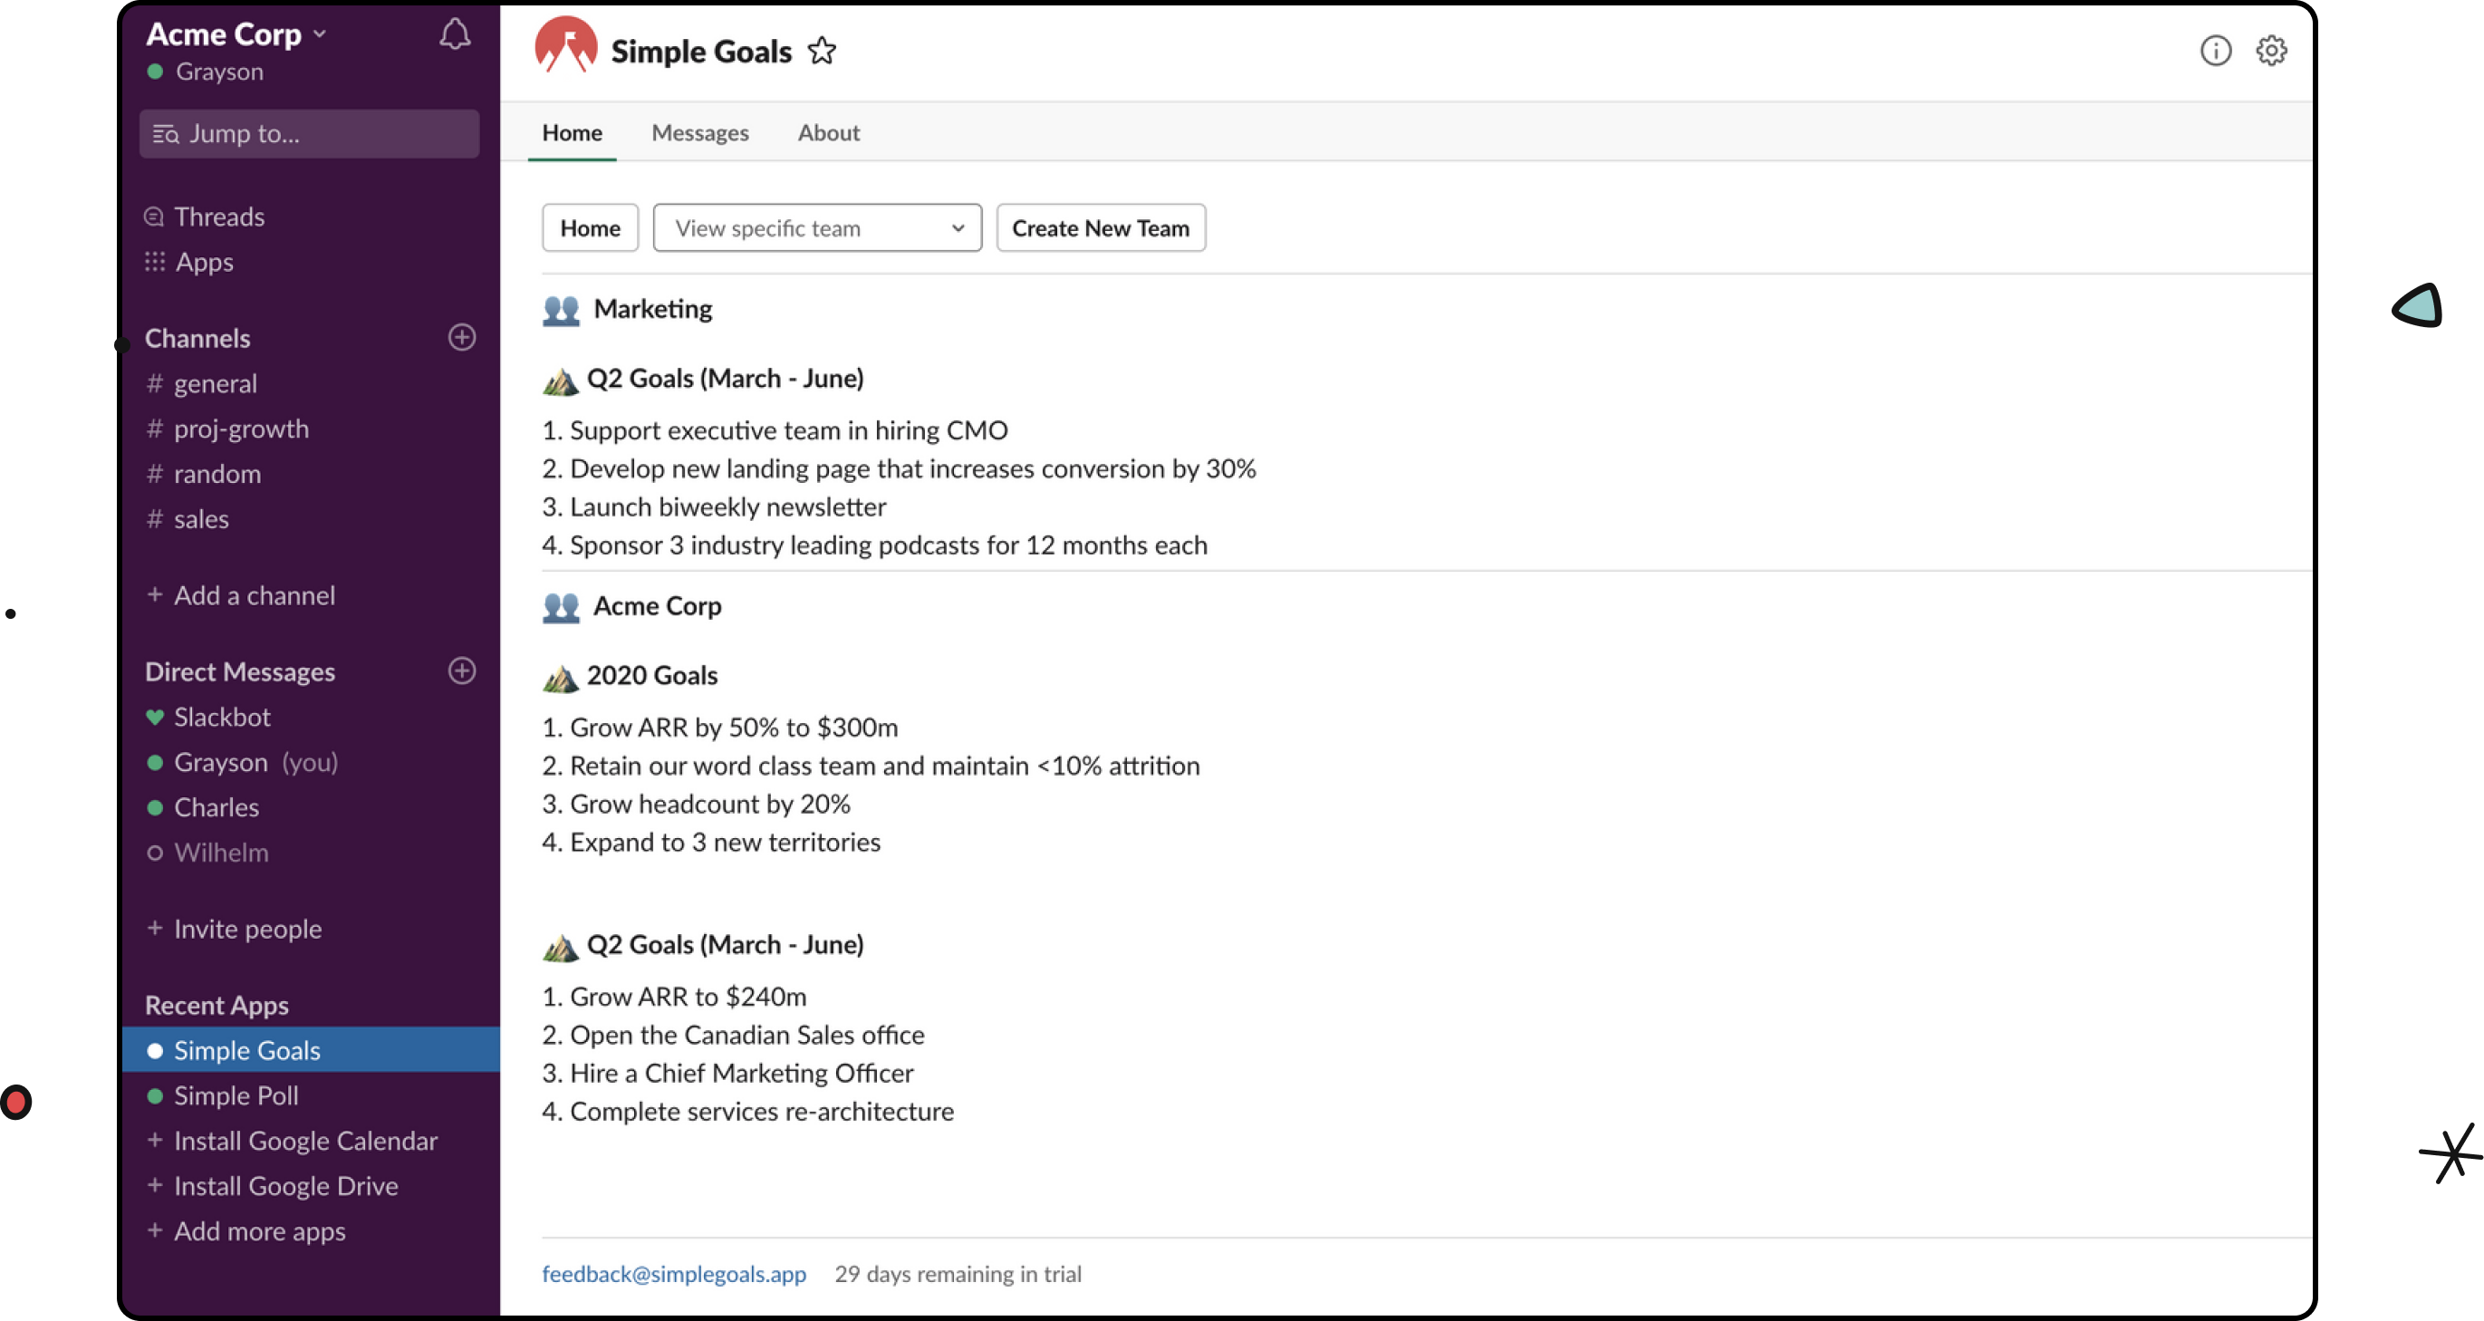Image resolution: width=2484 pixels, height=1321 pixels.
Task: Click the Marketing team people icon
Action: coord(560,311)
